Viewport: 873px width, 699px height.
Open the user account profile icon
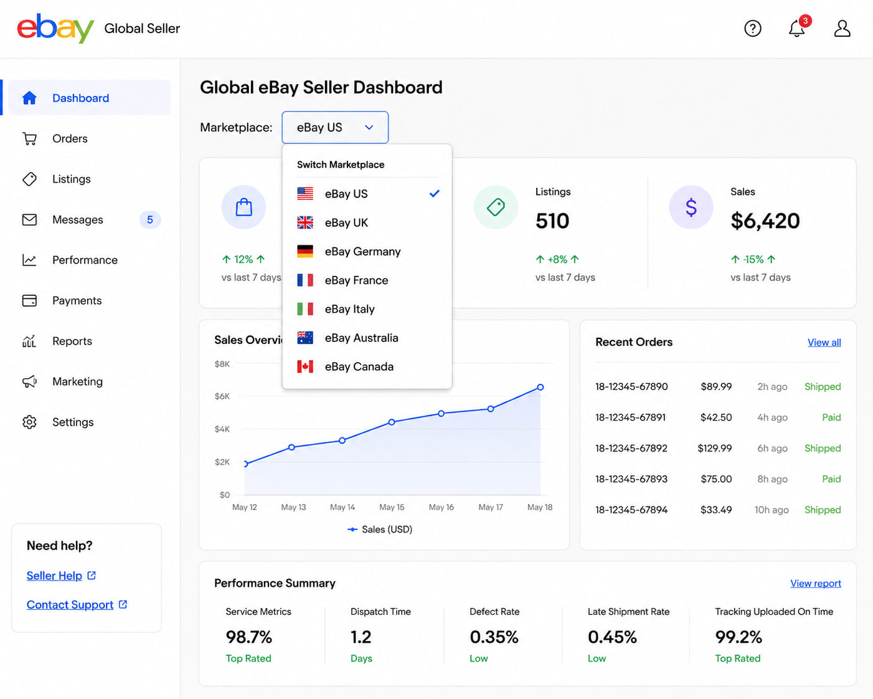tap(842, 29)
